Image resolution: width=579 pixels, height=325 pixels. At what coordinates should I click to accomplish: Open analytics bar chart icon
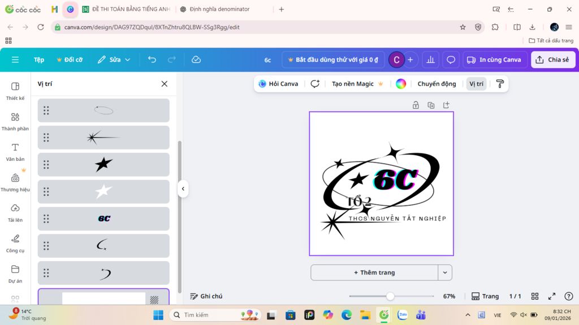430,60
